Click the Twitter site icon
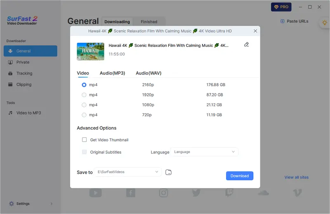330x214 pixels. pyautogui.click(x=196, y=193)
